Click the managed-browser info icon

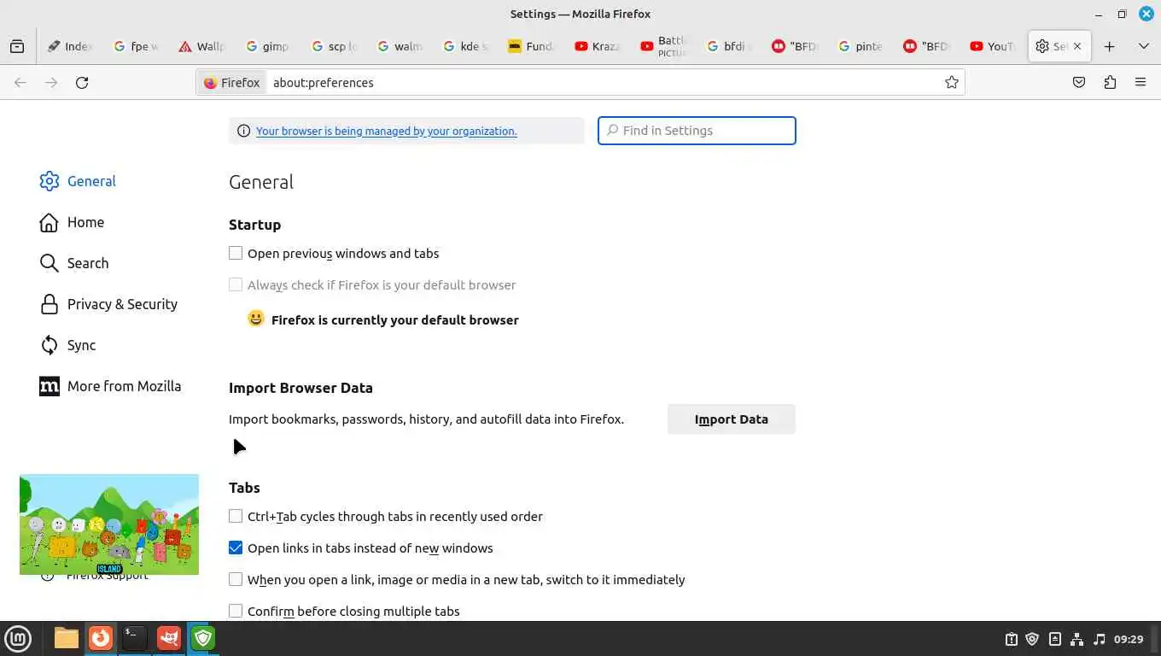(243, 131)
